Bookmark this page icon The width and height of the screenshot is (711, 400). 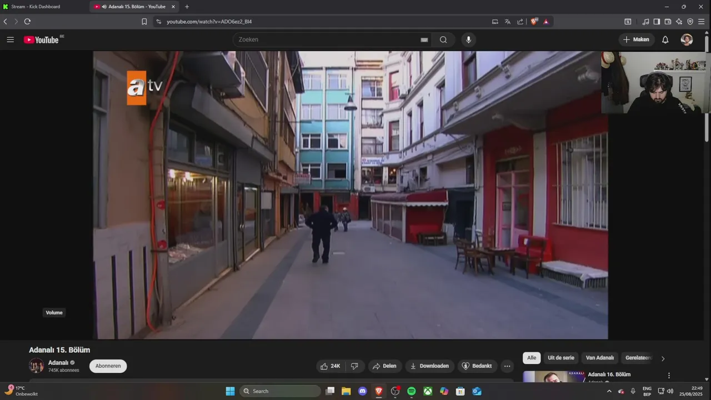(x=144, y=22)
